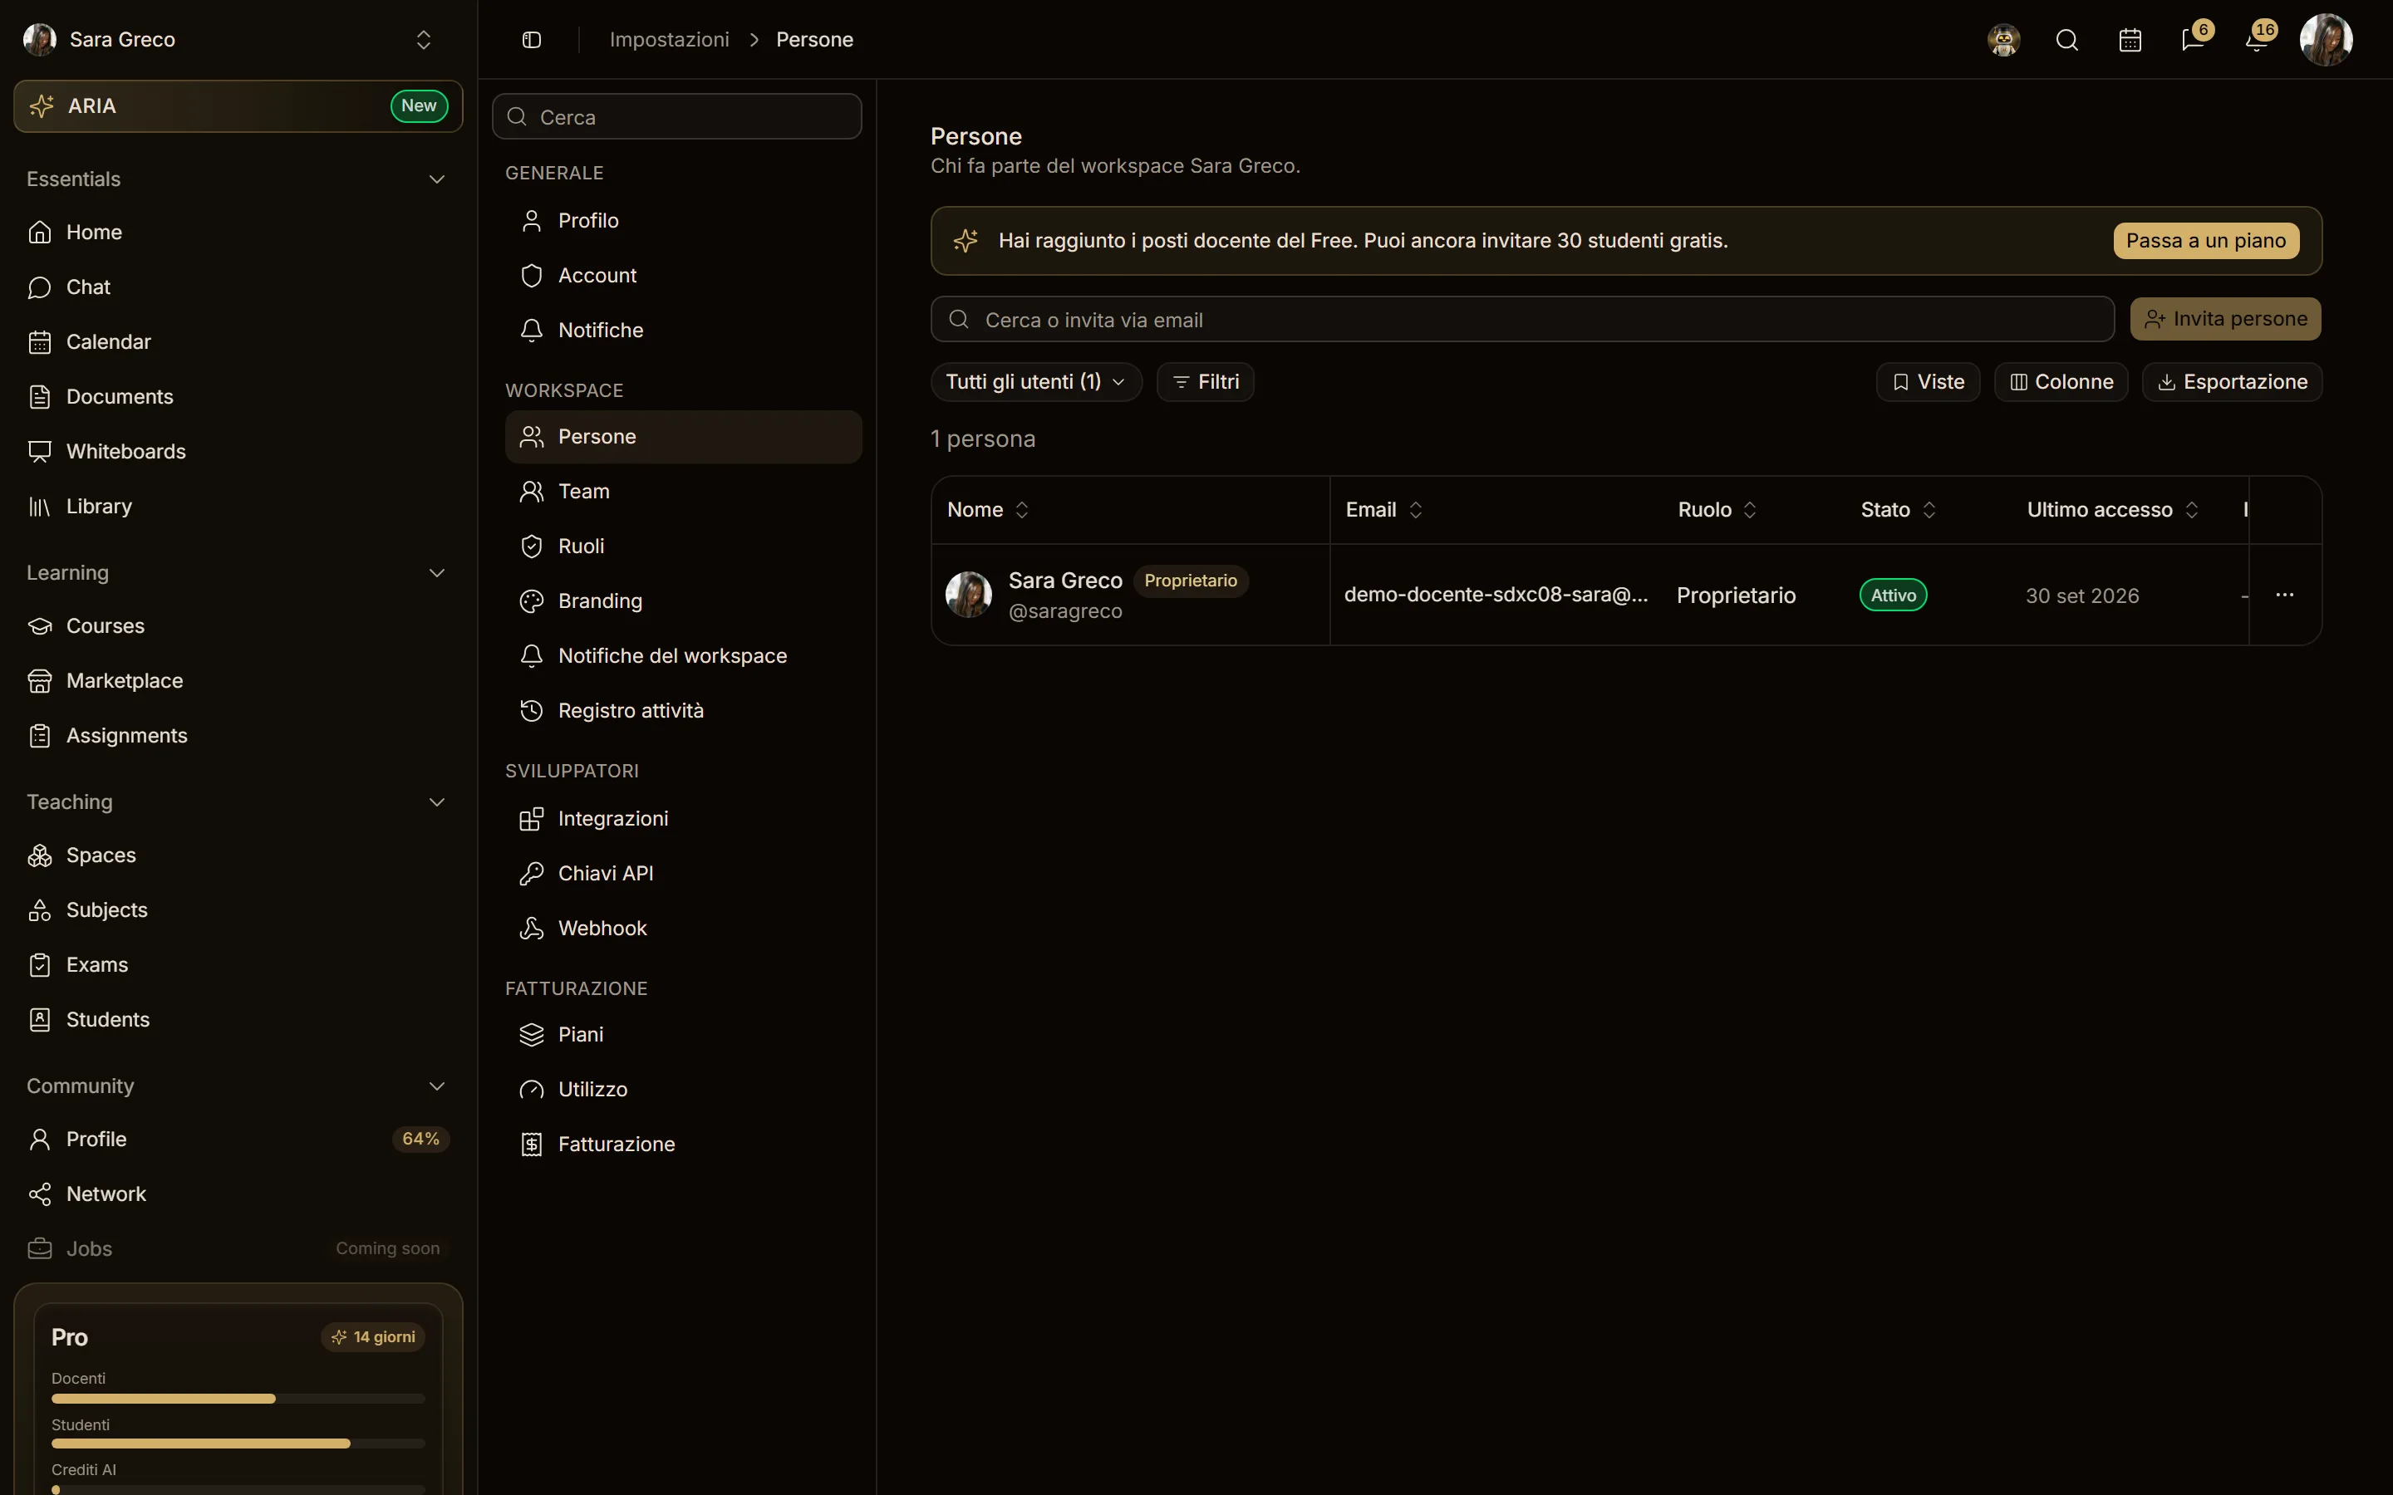
Task: Open Whiteboards in sidebar
Action: coord(238,452)
